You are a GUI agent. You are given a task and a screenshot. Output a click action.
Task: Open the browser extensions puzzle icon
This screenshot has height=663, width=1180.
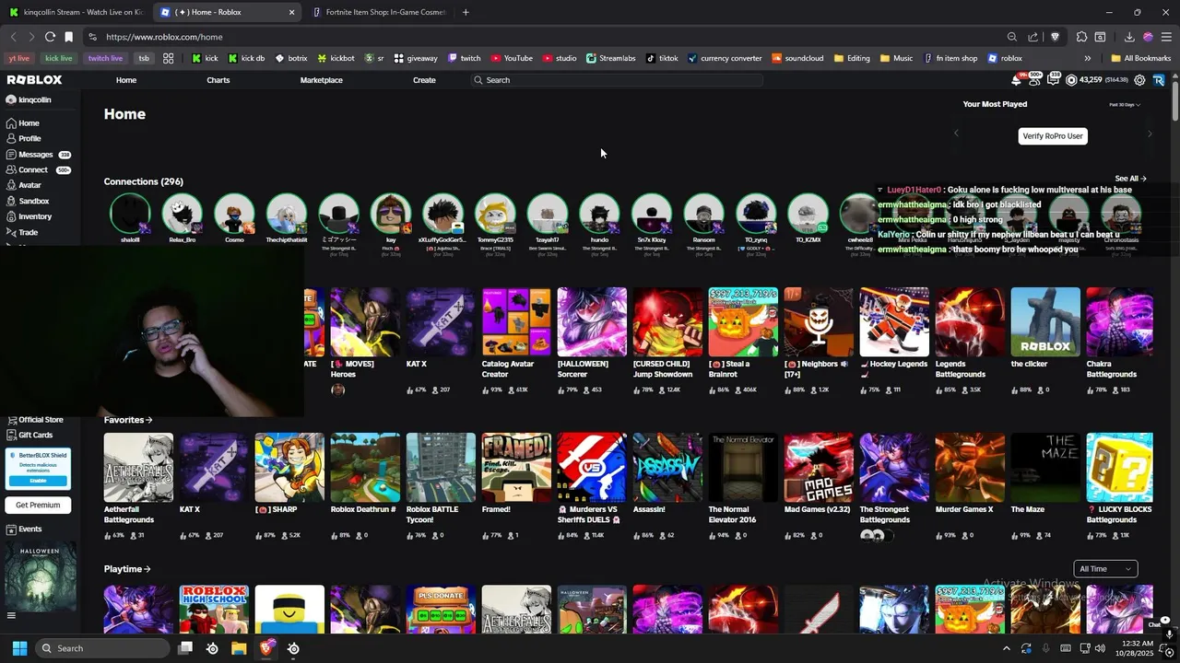tap(1081, 37)
